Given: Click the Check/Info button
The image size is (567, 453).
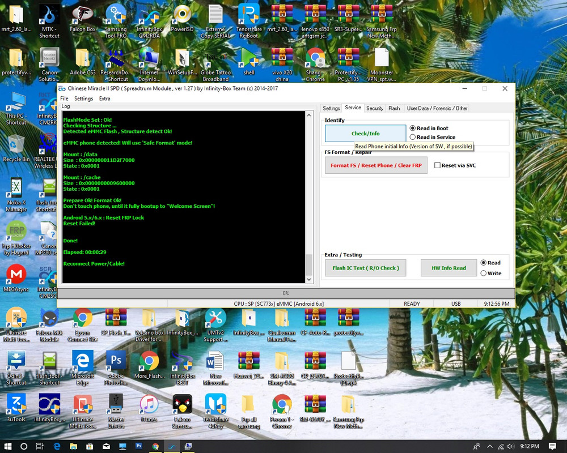Looking at the screenshot, I should (365, 133).
